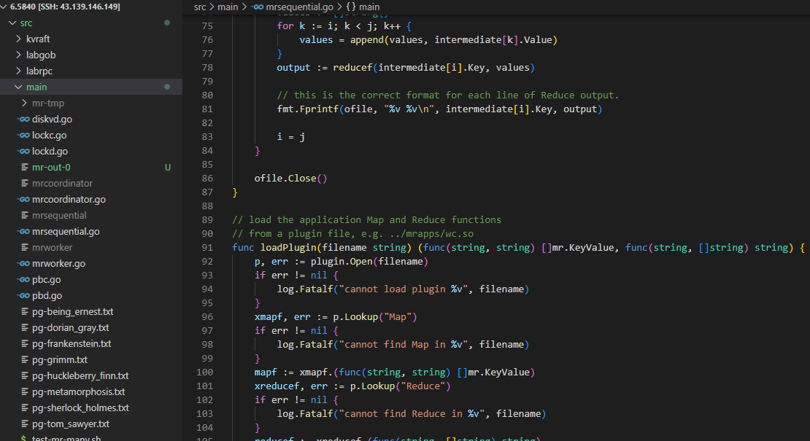Click text file icon beside pg-metamorphosis.txt
810x441 pixels.
pyautogui.click(x=24, y=391)
